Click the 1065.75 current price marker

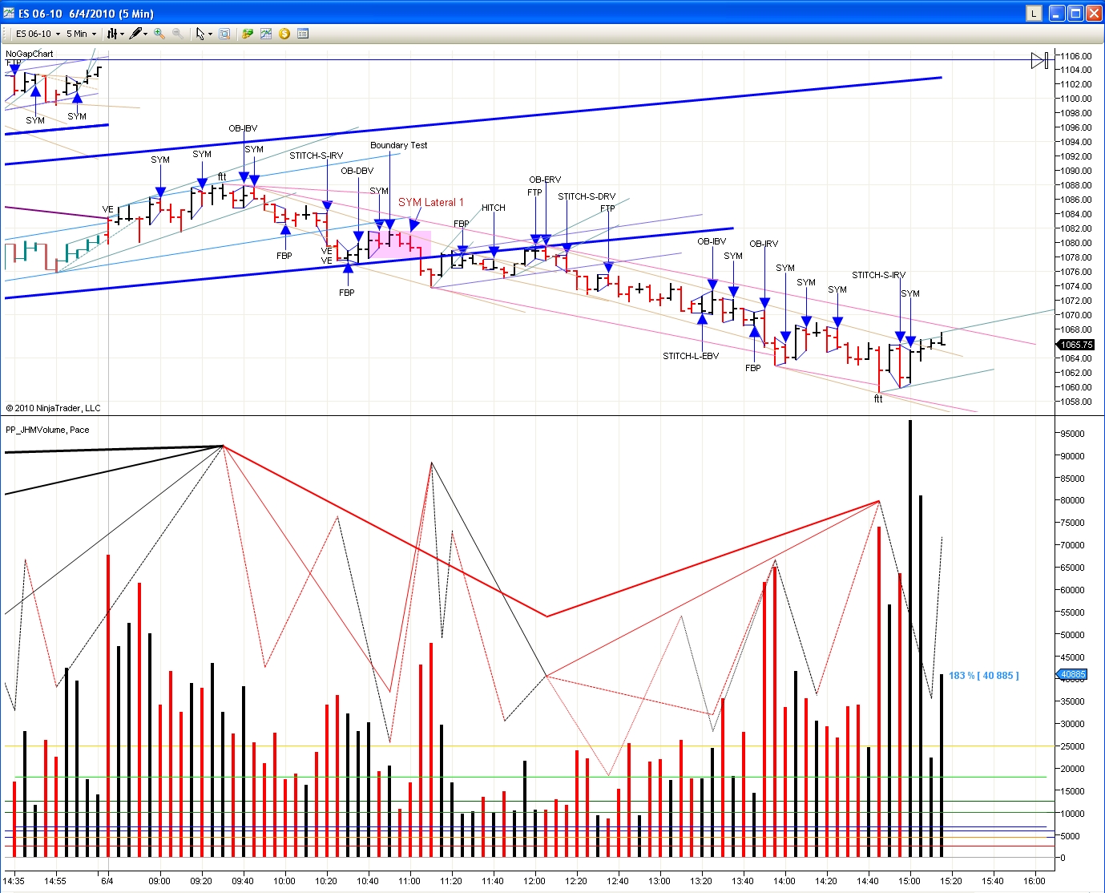coord(1076,345)
